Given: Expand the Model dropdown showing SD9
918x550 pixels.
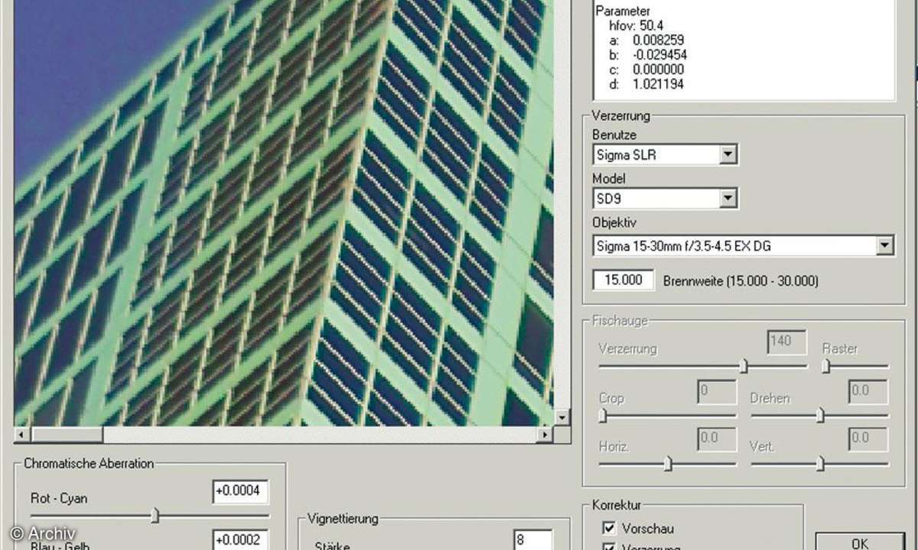Looking at the screenshot, I should [728, 199].
